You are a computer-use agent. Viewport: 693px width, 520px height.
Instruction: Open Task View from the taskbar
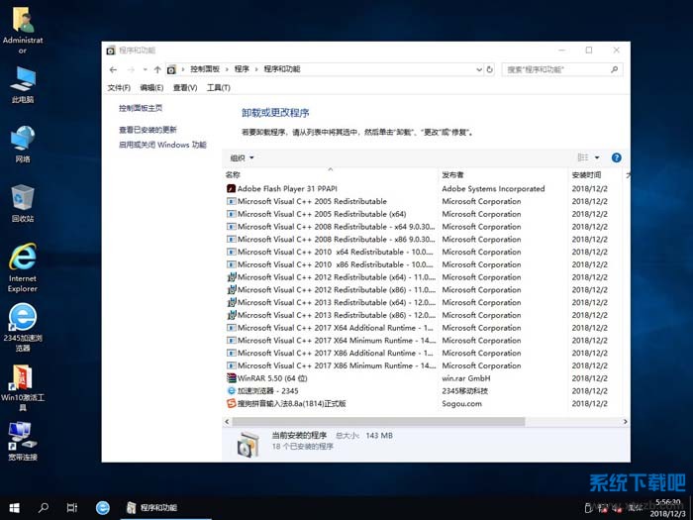[72, 507]
